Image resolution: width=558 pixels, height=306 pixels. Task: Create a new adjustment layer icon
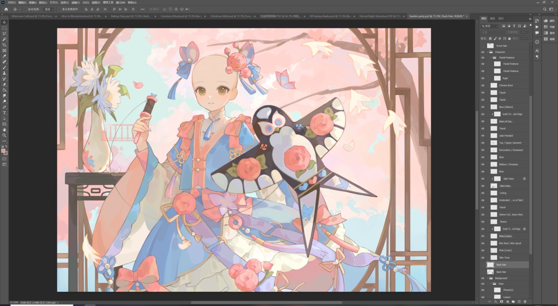507,302
